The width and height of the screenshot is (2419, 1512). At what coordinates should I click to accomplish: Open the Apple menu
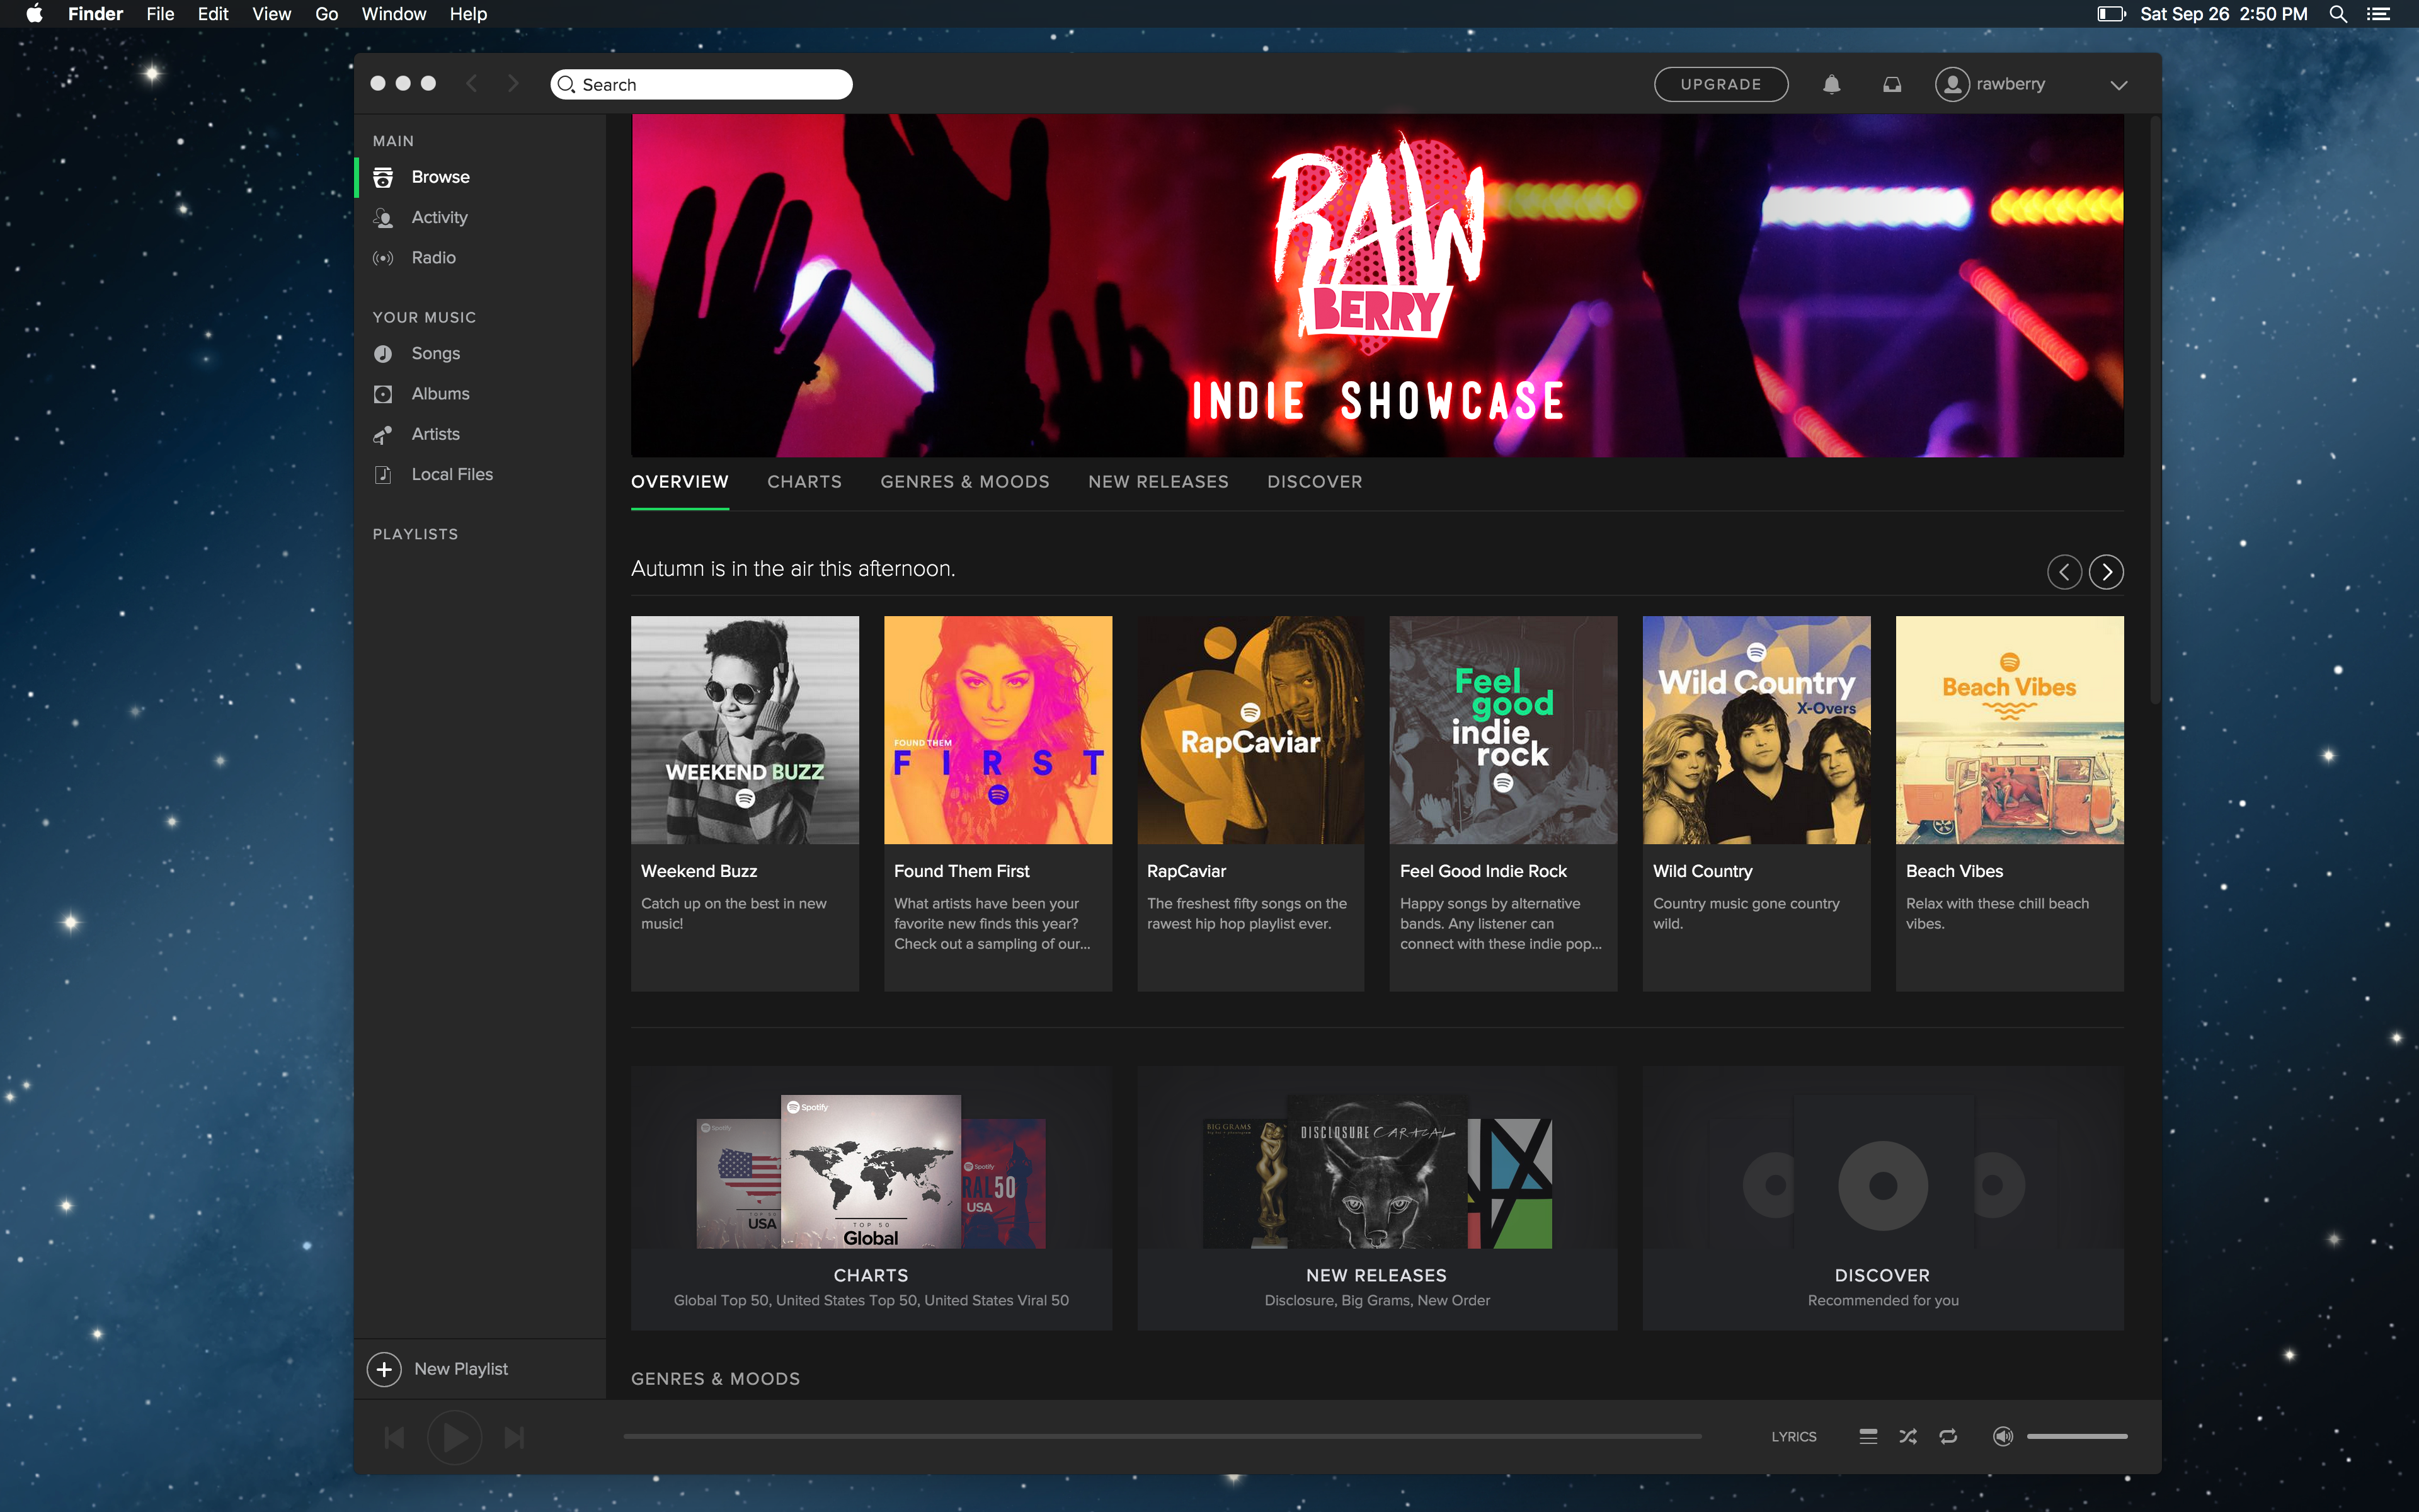pyautogui.click(x=35, y=14)
